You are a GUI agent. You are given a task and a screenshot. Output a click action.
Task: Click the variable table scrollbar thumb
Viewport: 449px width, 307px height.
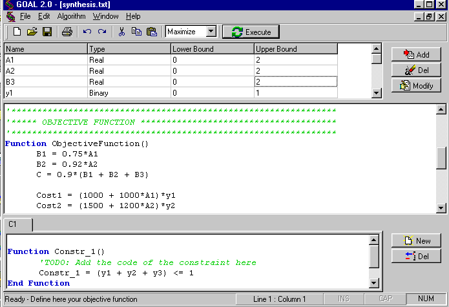(x=376, y=59)
